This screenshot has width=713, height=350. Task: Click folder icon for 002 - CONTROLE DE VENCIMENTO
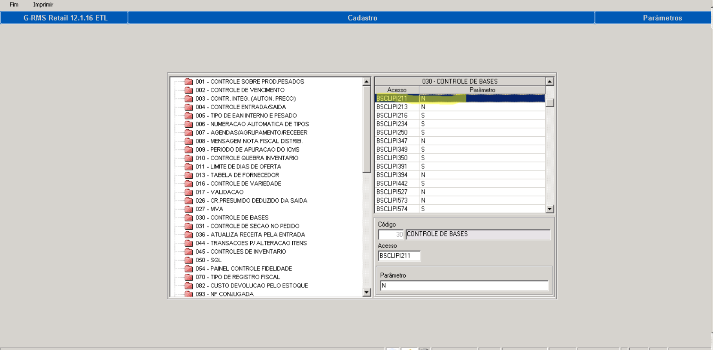188,90
